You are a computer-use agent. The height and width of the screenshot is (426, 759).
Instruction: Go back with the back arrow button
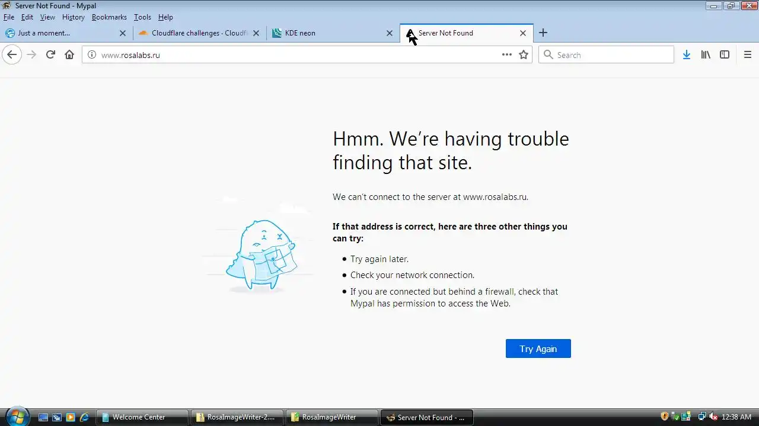(12, 54)
